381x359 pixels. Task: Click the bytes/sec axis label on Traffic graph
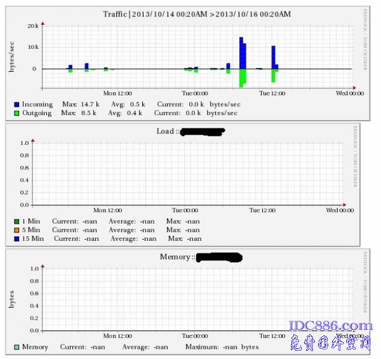click(11, 55)
